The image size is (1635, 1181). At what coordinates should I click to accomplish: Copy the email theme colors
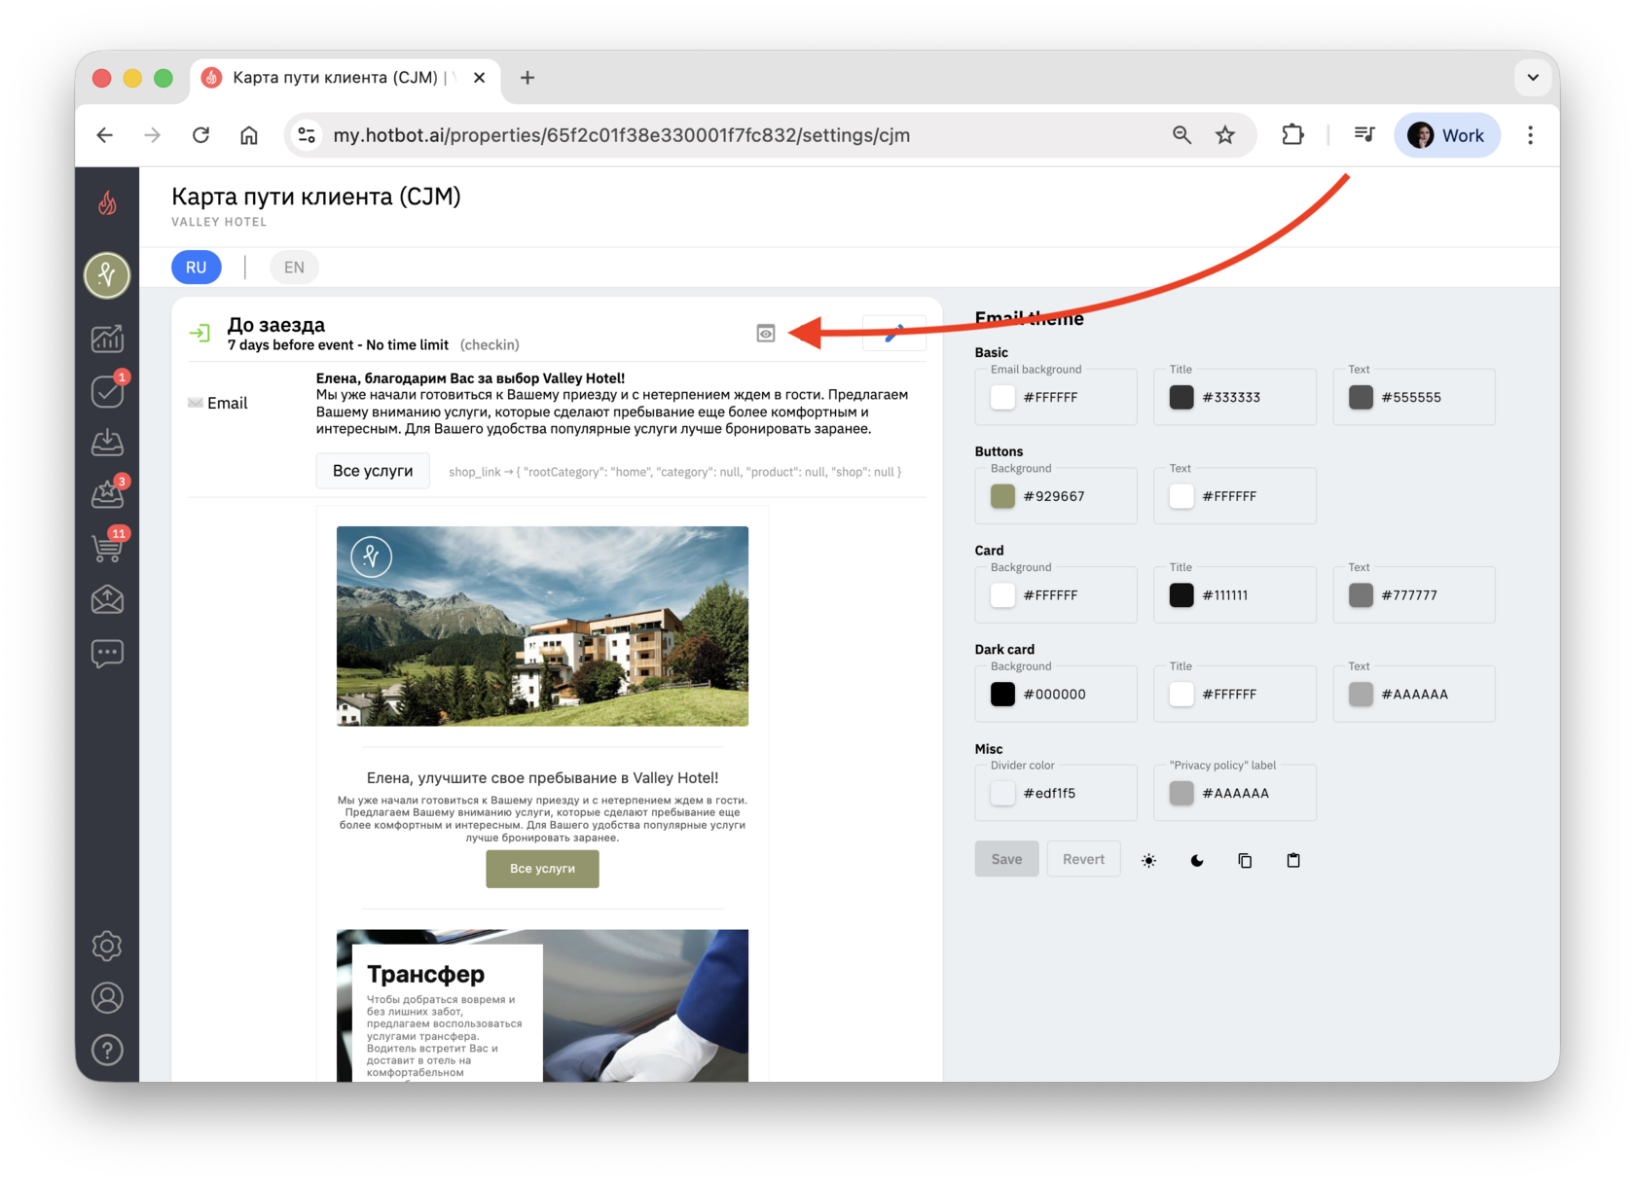1245,860
